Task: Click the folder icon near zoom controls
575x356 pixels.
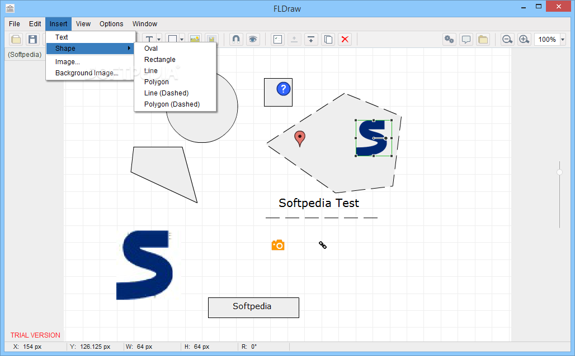Action: click(x=483, y=40)
